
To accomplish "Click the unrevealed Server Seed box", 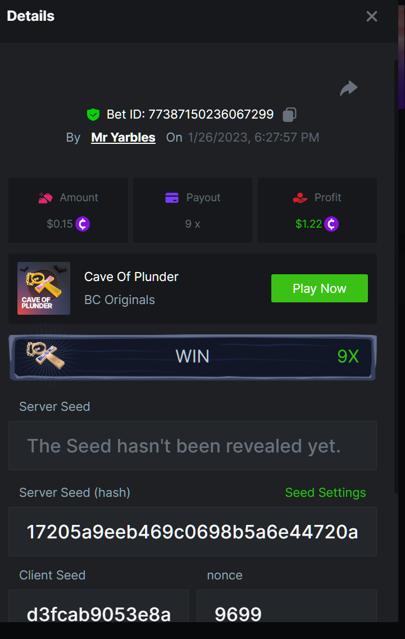I will pos(193,446).
